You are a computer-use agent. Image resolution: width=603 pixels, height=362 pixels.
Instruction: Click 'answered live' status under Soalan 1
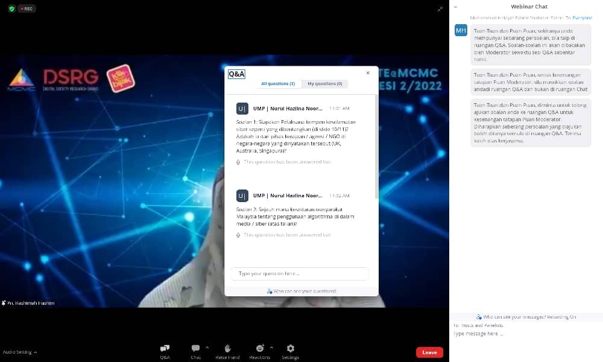(x=287, y=162)
